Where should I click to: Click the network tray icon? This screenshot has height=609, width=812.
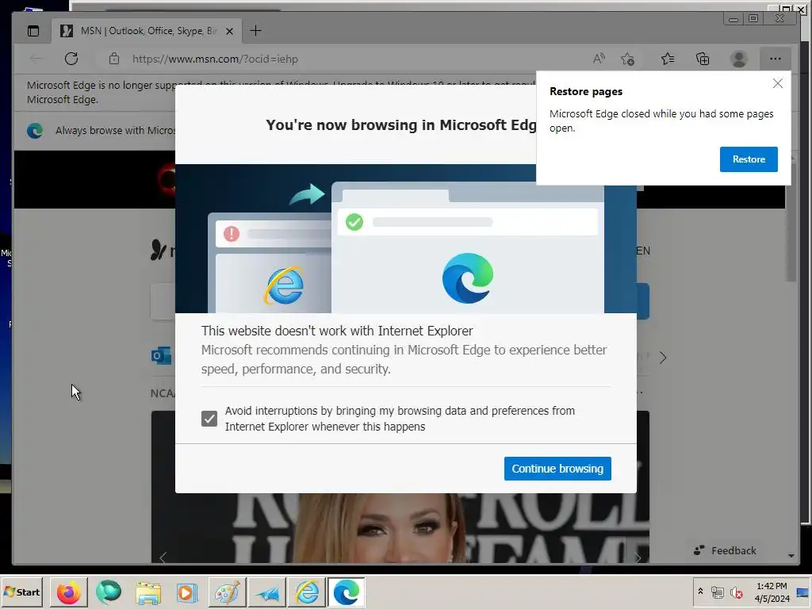pyautogui.click(x=717, y=592)
